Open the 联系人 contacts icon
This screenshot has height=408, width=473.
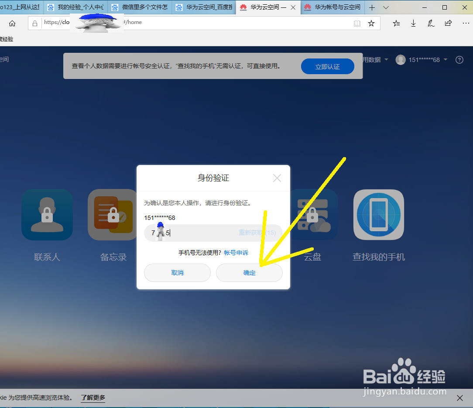(47, 215)
